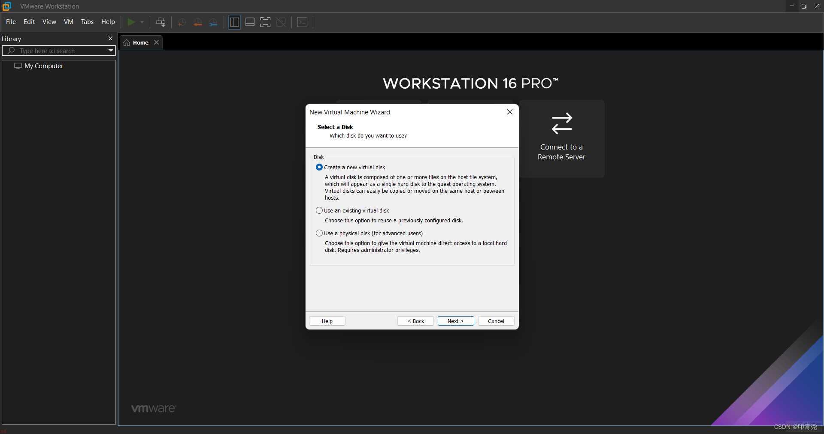The width and height of the screenshot is (824, 434).
Task: Click the full screen mode icon
Action: click(x=266, y=22)
